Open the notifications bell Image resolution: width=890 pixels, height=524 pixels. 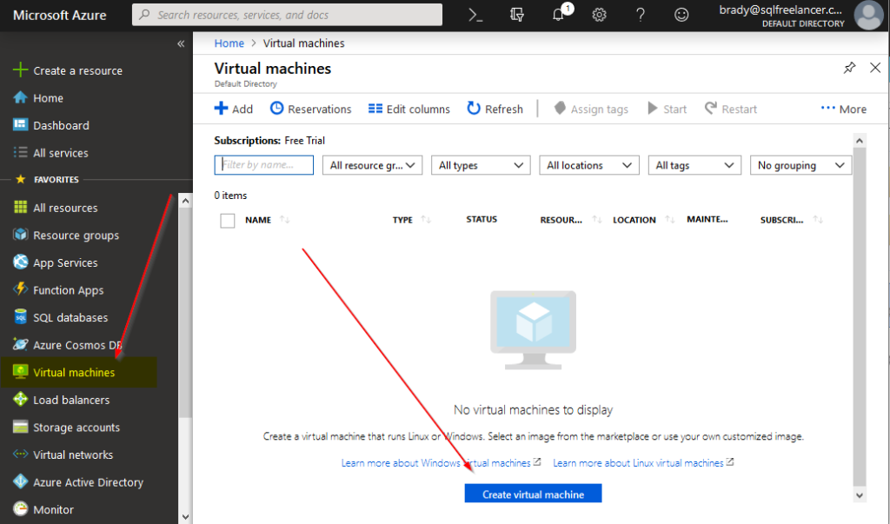(x=557, y=15)
